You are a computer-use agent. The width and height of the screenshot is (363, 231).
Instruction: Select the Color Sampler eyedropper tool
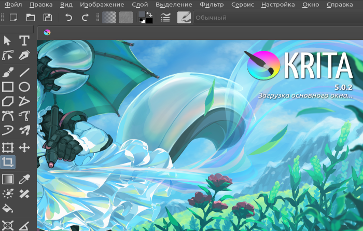click(24, 179)
